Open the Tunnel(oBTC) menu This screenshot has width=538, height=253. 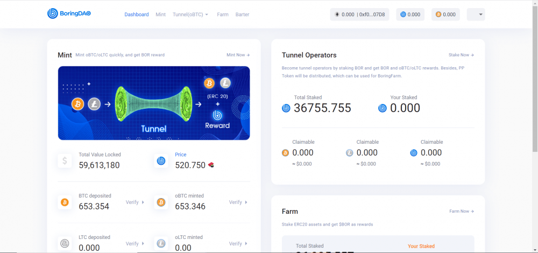(190, 15)
